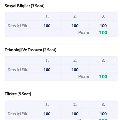
Task: Select the Teknoloji Ve Tasarım (2 Saat) heading
Action: click(30, 50)
